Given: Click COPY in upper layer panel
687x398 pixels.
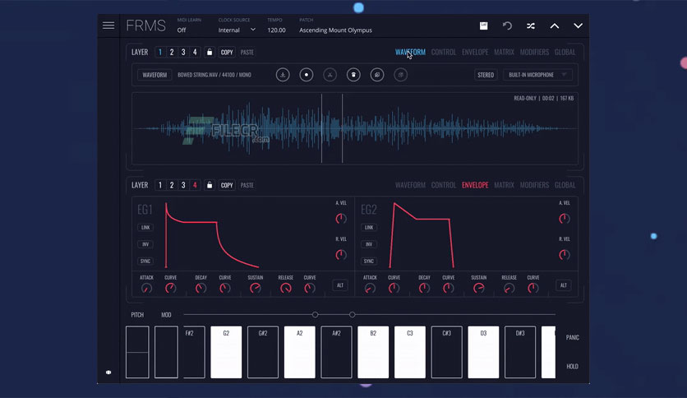Looking at the screenshot, I should [227, 52].
